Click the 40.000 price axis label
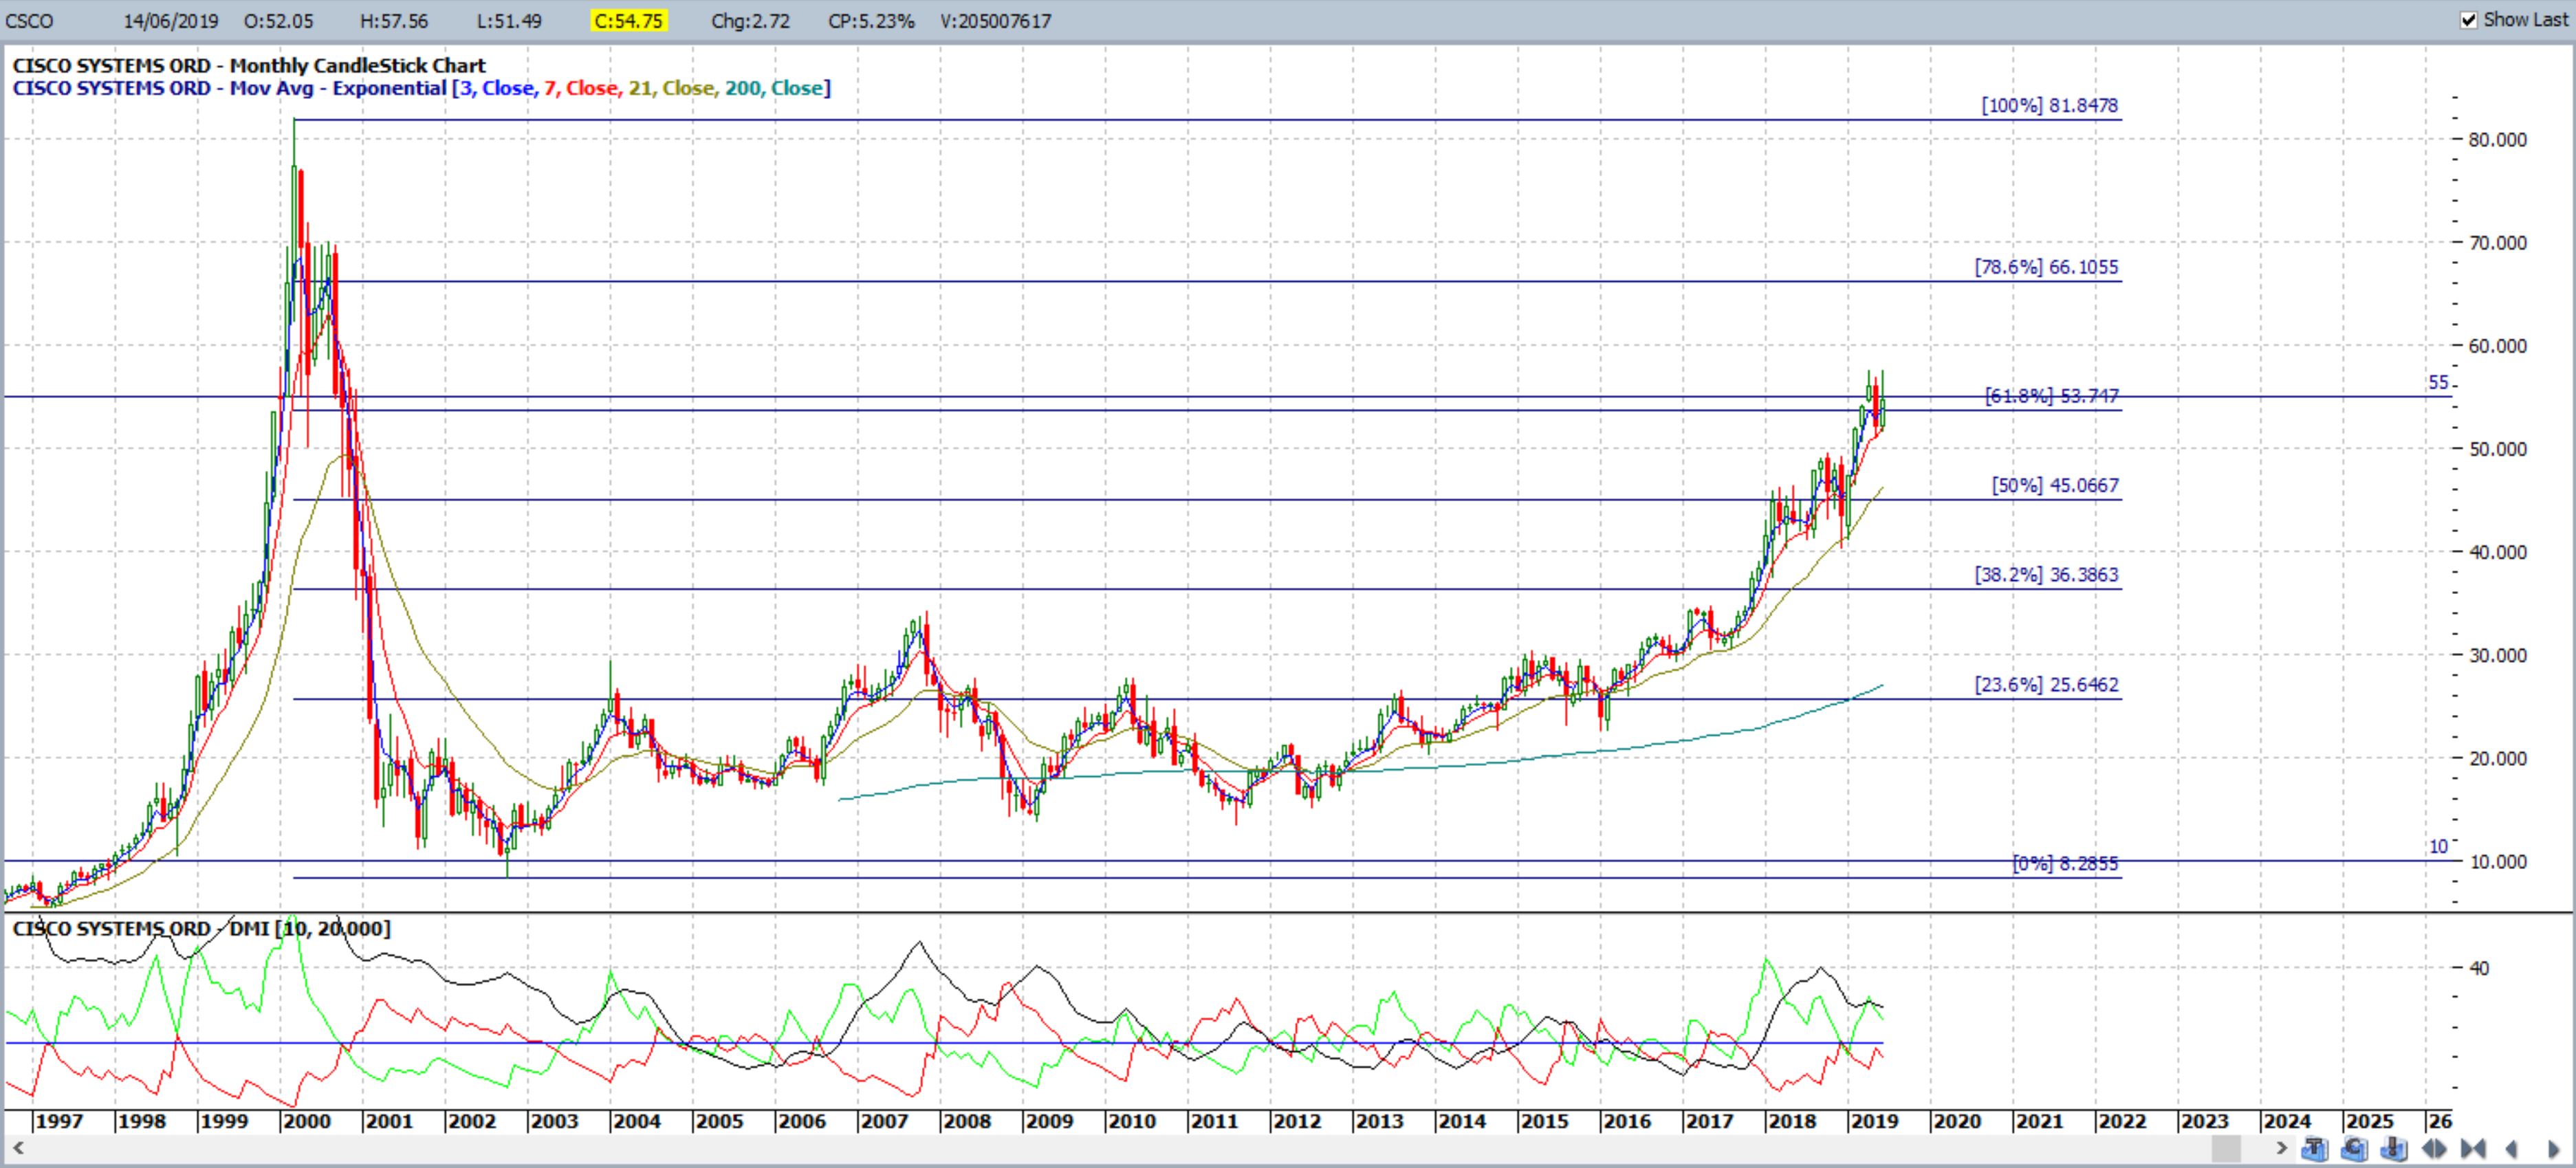 coord(2497,552)
